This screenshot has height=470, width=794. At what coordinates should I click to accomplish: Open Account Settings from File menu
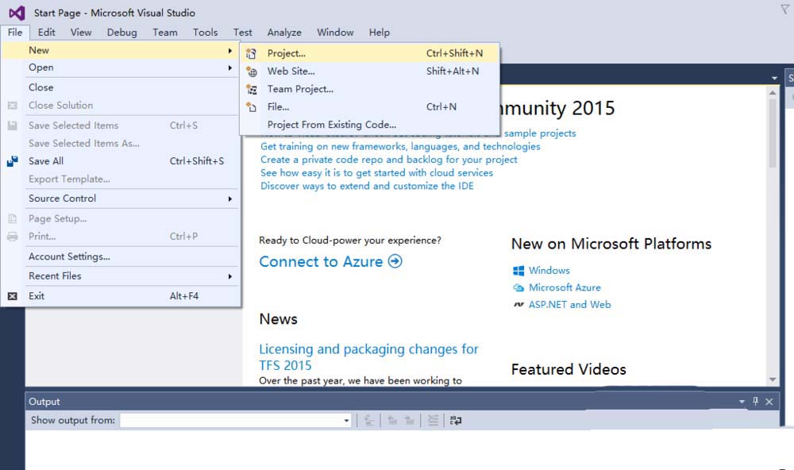(69, 256)
